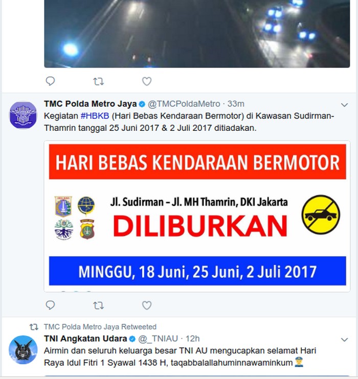Image resolution: width=358 pixels, height=379 pixels.
Task: Open TMC Polda Metro Jaya avatar
Action: point(23,115)
